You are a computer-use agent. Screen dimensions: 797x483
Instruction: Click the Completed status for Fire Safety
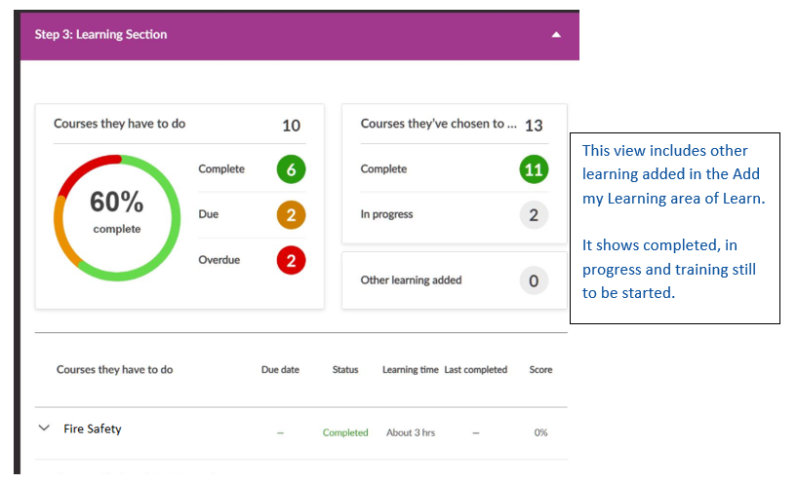(345, 433)
